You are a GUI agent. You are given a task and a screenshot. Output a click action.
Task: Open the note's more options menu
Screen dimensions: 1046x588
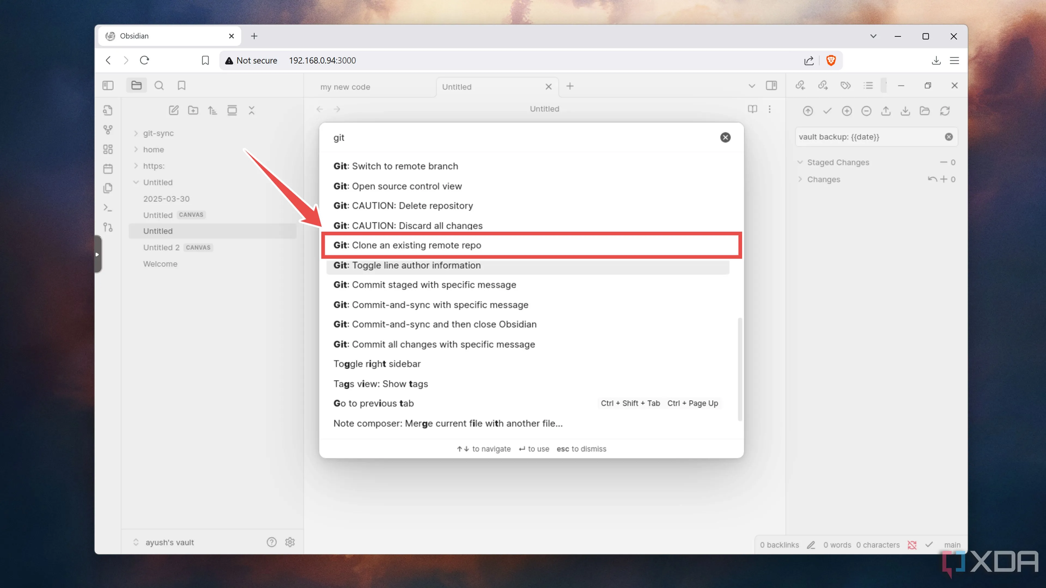pyautogui.click(x=770, y=109)
